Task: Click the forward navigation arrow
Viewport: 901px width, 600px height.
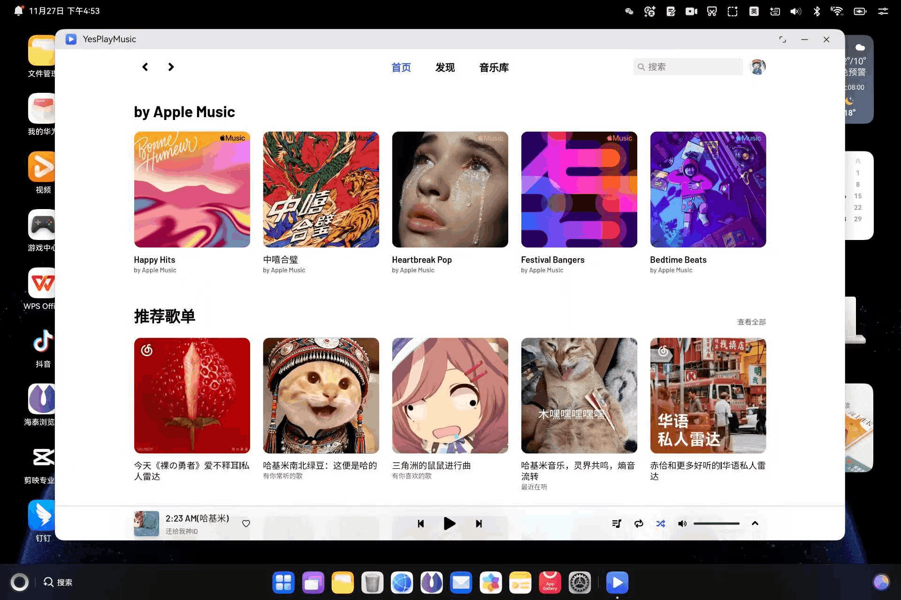Action: 171,67
